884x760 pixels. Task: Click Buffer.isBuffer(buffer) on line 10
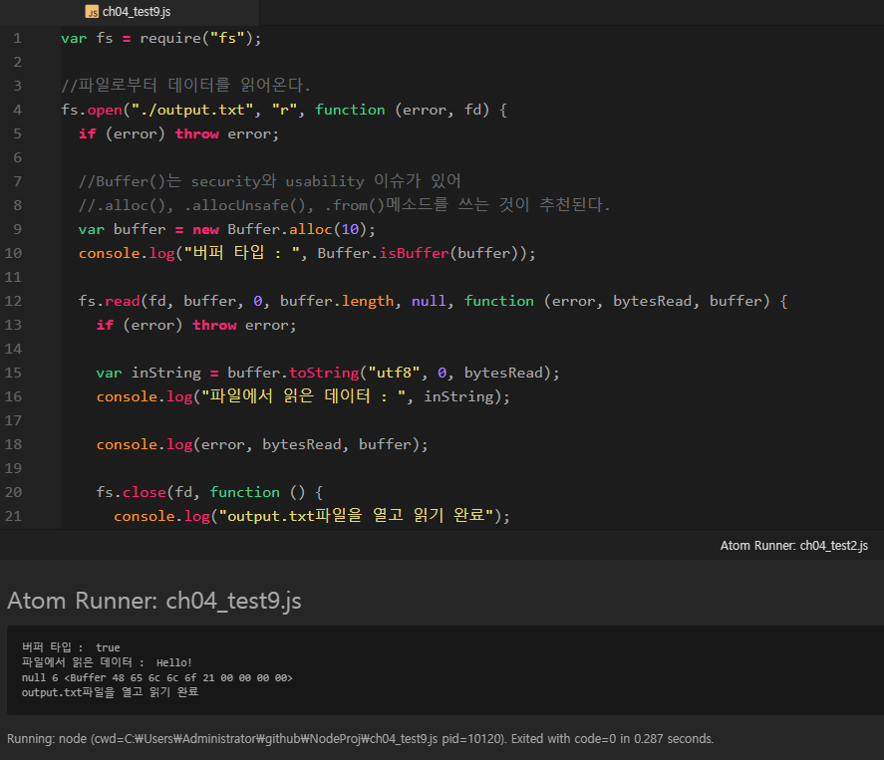click(422, 253)
